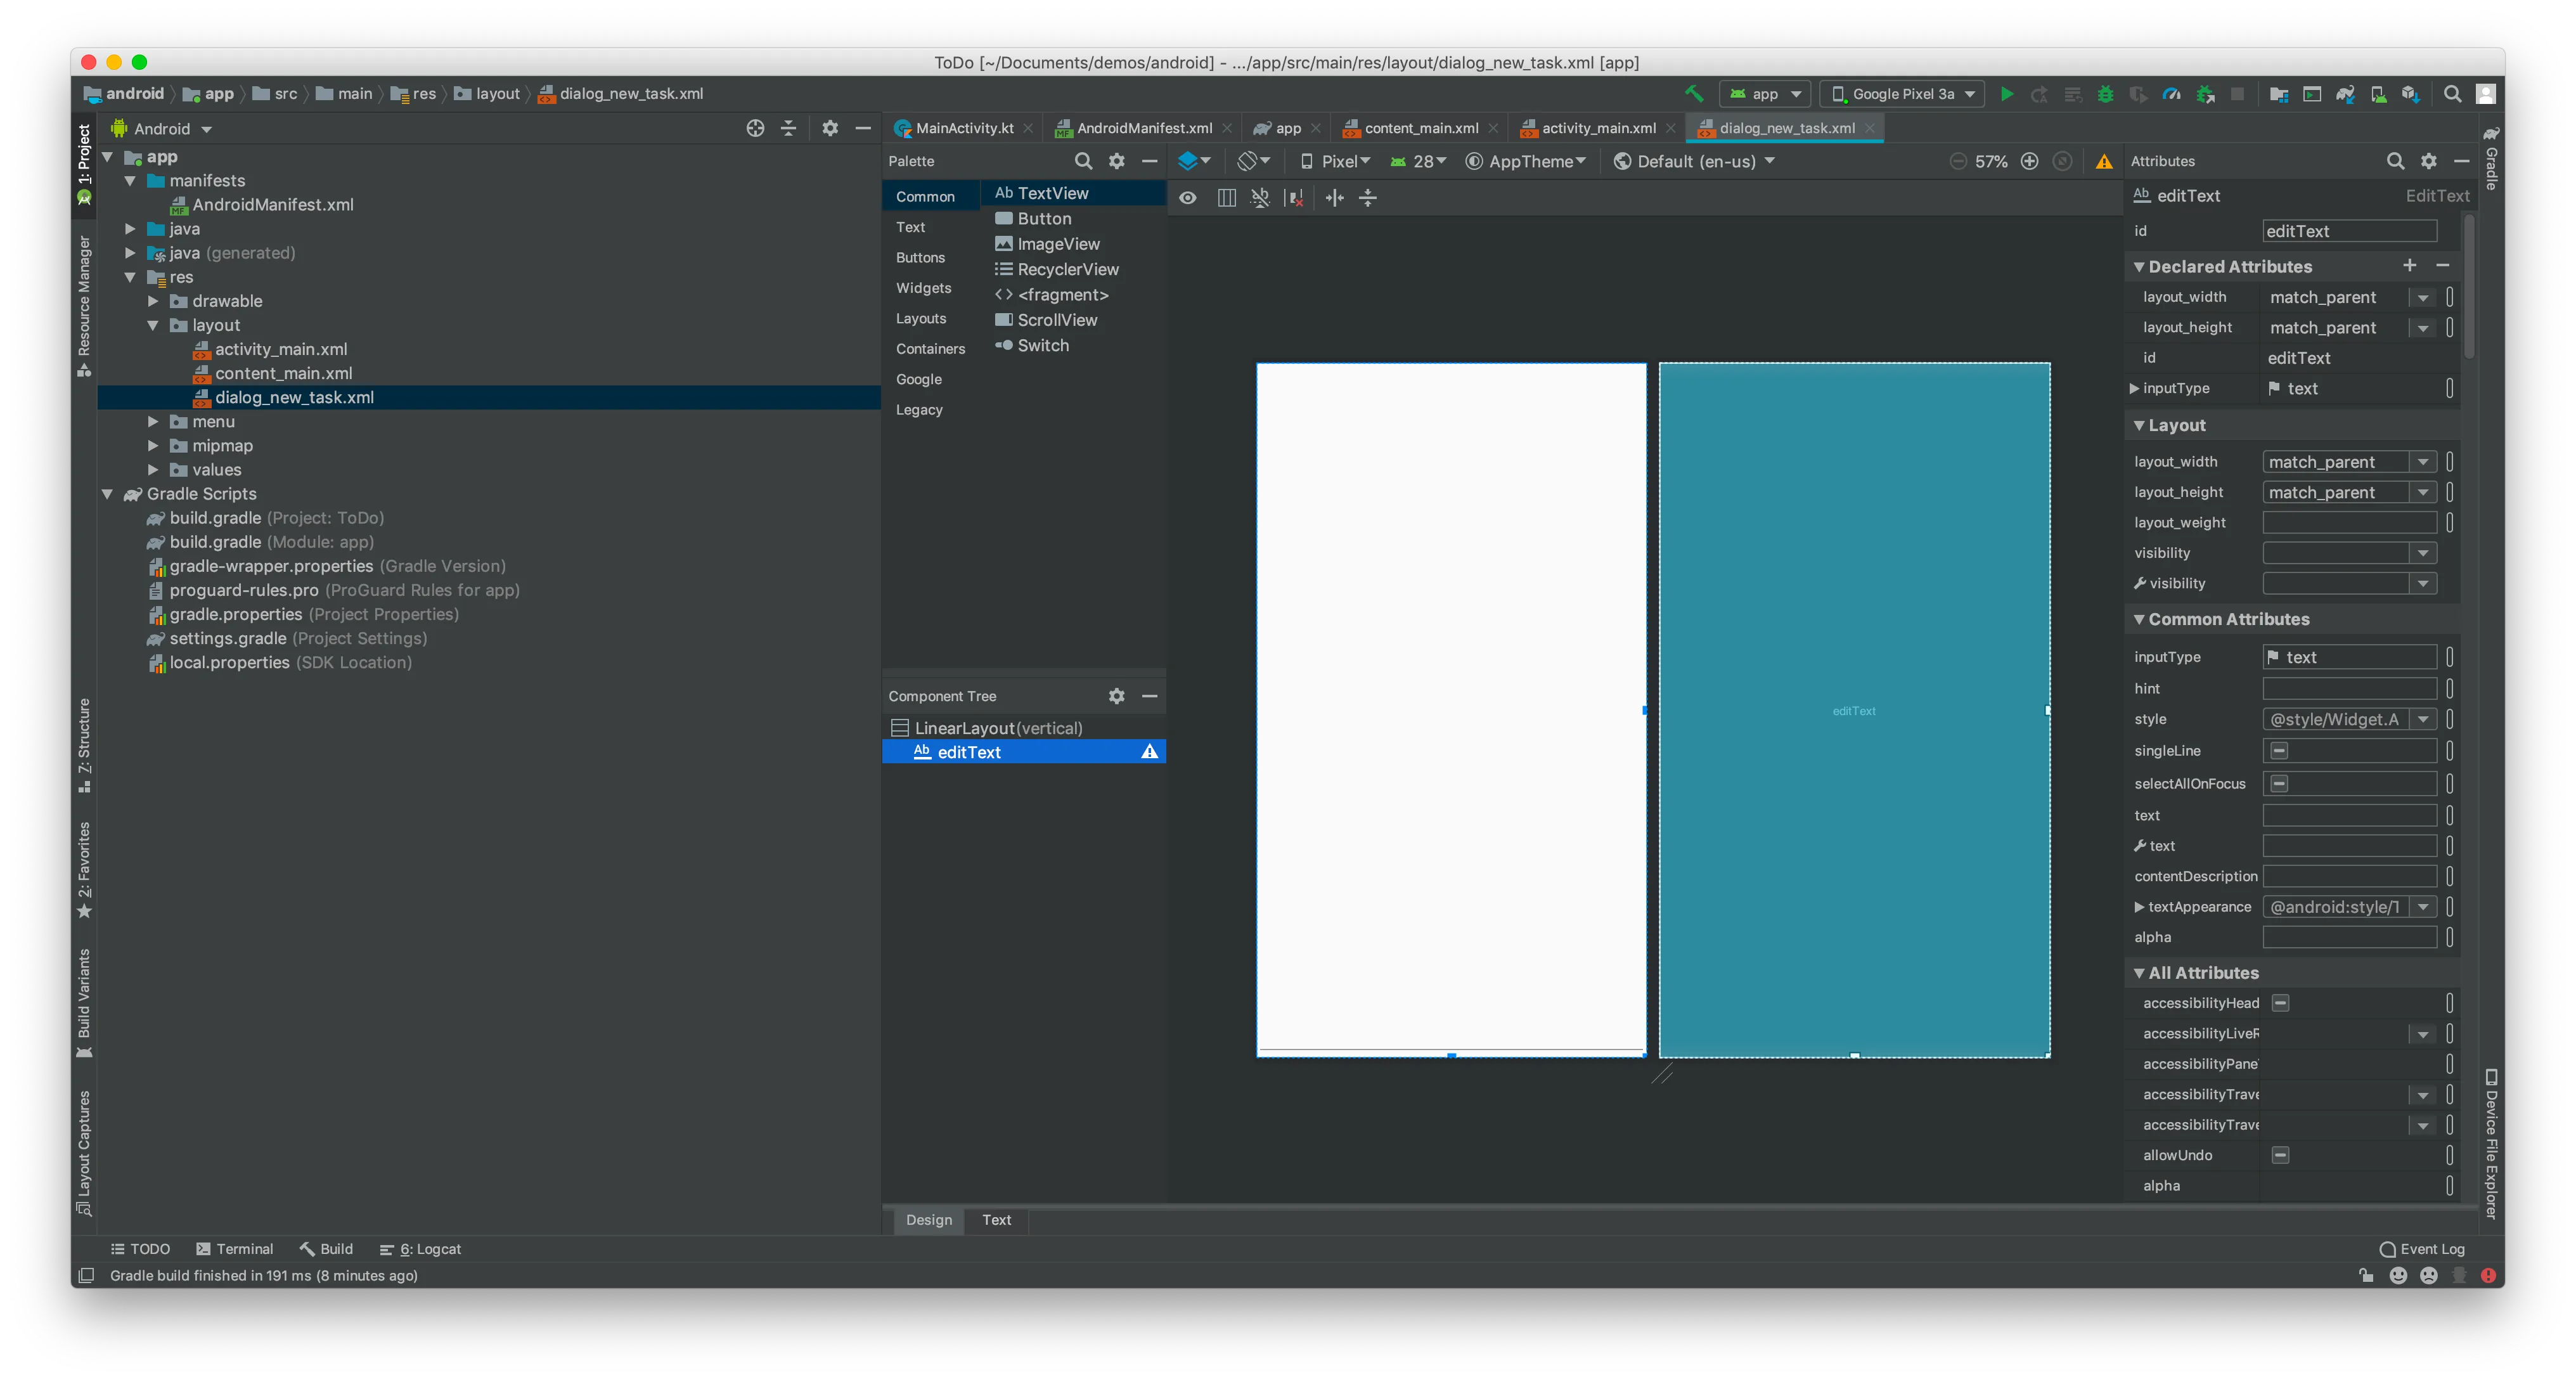
Task: Search the Palette with magnifier icon
Action: point(1083,161)
